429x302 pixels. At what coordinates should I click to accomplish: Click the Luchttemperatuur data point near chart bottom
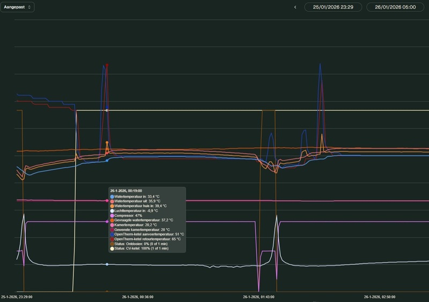click(107, 265)
